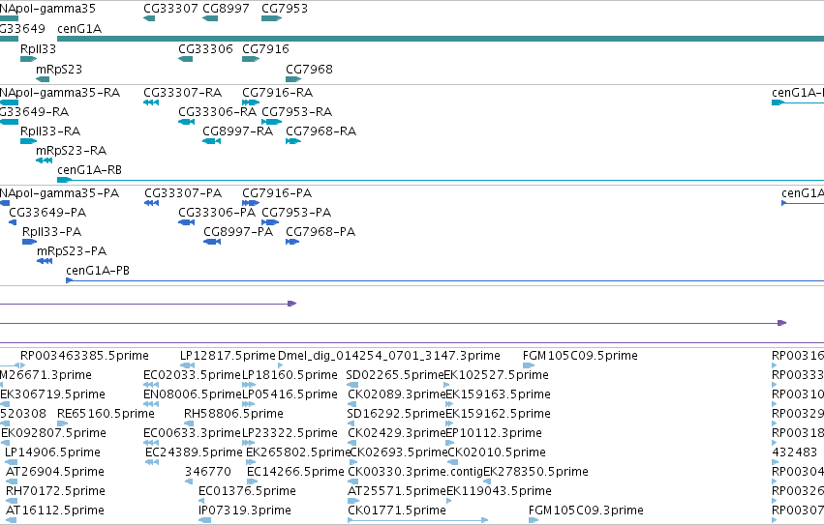
Task: Click the Dmel_dig_014254_0701_3147.3prime label
Action: [x=389, y=356]
